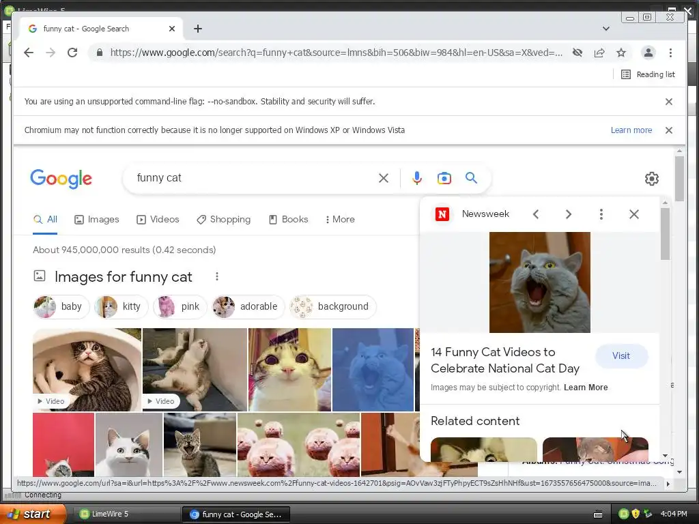Select the All results tab

[45, 219]
